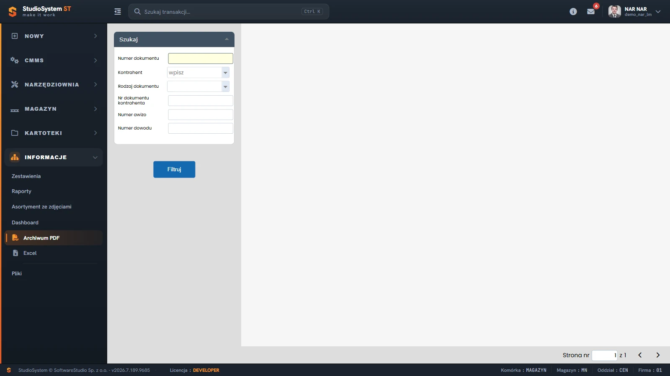Go to previous page arrow in pagination
The image size is (670, 376).
(x=640, y=355)
